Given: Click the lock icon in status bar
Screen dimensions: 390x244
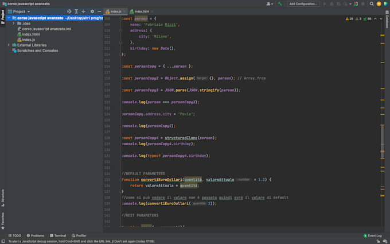Looking at the screenshot, I should [379, 241].
